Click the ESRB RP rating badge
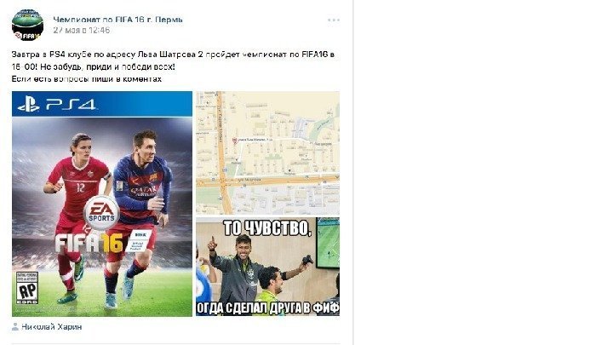 [27, 288]
